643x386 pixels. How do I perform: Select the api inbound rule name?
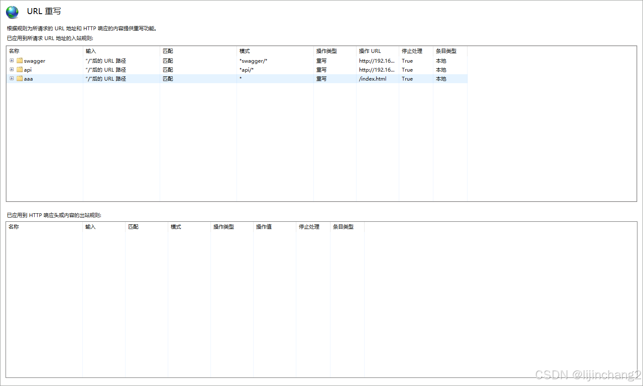point(28,70)
